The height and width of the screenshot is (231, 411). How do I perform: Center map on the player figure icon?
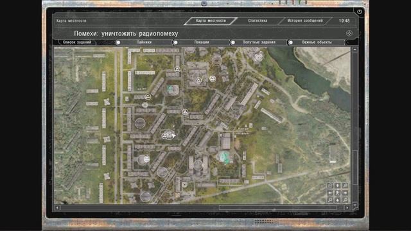tap(338, 193)
